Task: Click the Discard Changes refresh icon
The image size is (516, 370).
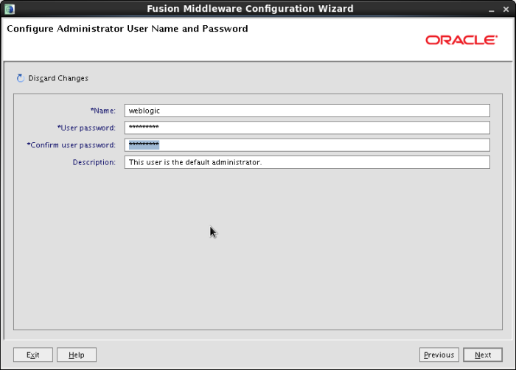Action: (21, 78)
